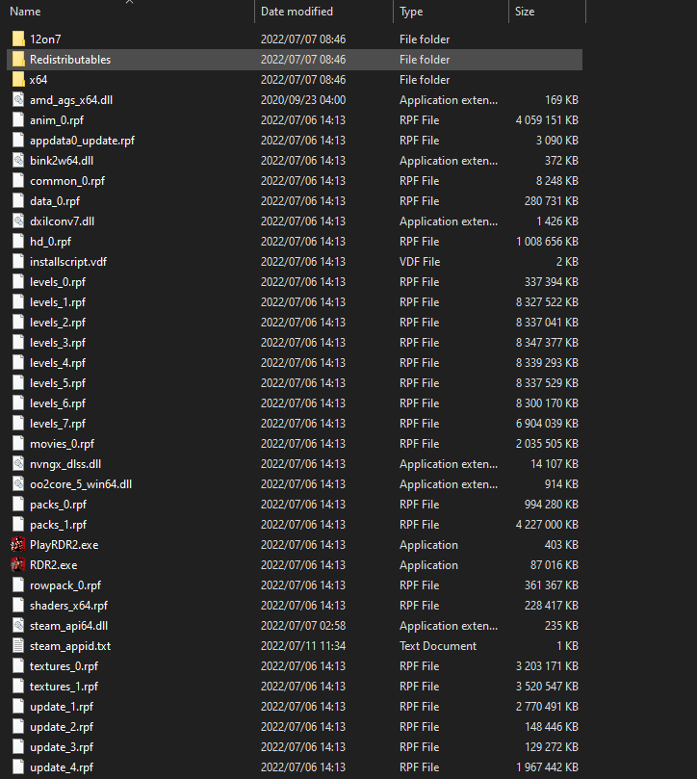Click the x64 folder icon
697x779 pixels.
point(18,80)
